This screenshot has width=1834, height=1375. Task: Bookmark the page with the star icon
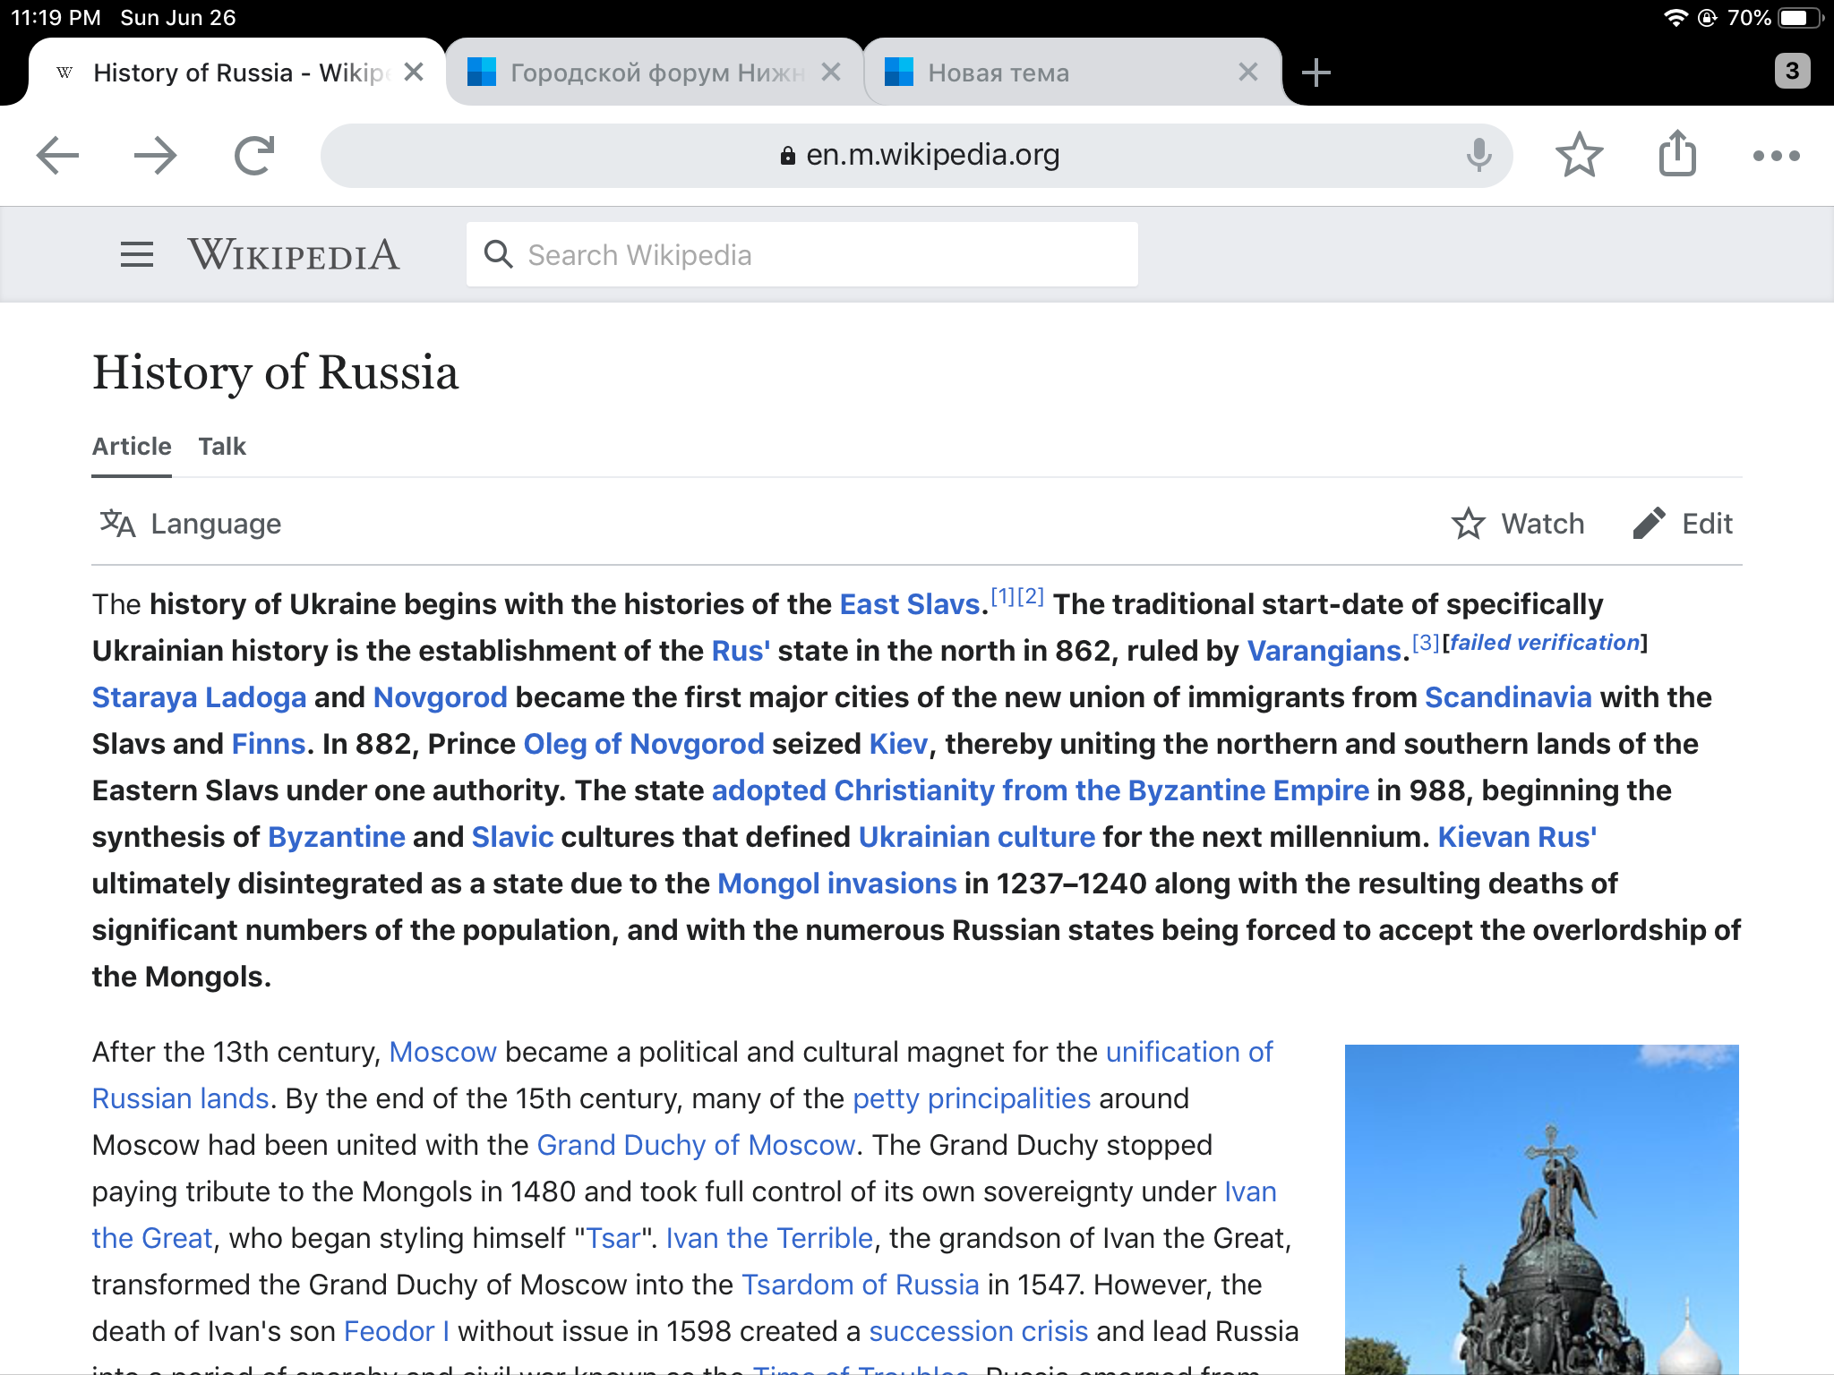click(x=1579, y=156)
